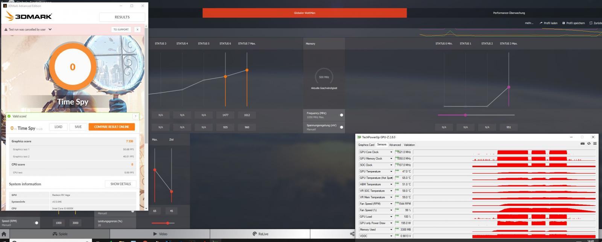Screen dimensions: 602x242
Task: Open Fan Speed (RPM) sensor dropdown
Action: (x=391, y=204)
